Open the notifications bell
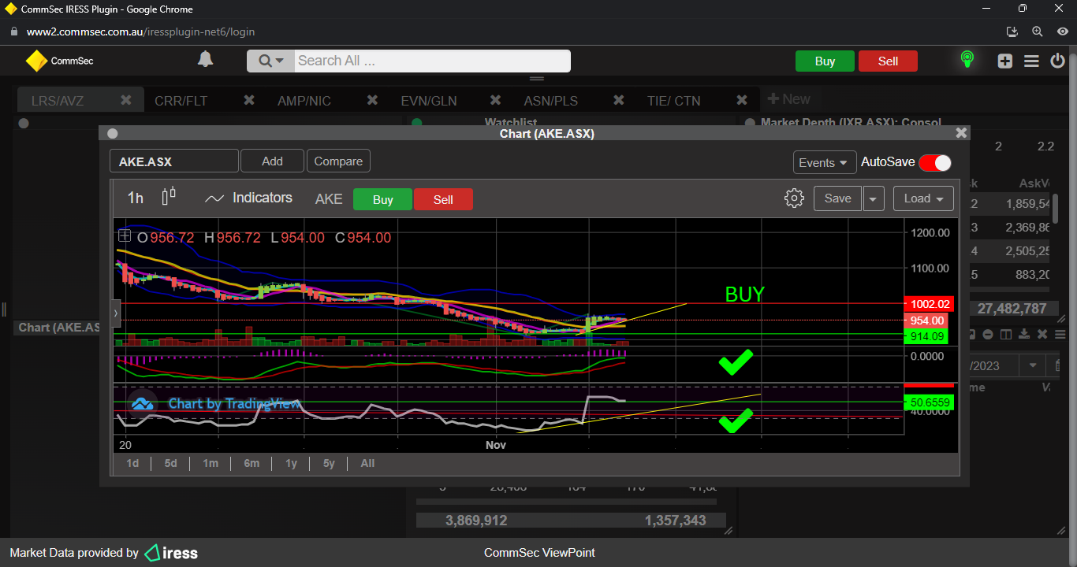This screenshot has width=1077, height=567. (205, 60)
